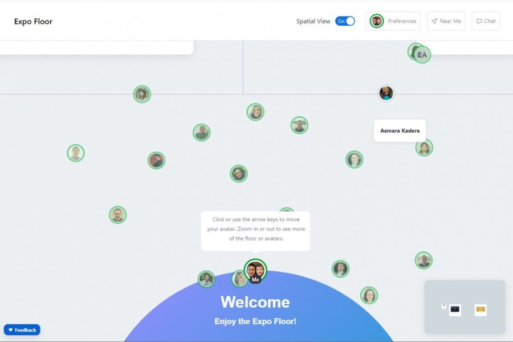The width and height of the screenshot is (513, 342).
Task: Click the small white marker in the minimap
Action: (443, 306)
